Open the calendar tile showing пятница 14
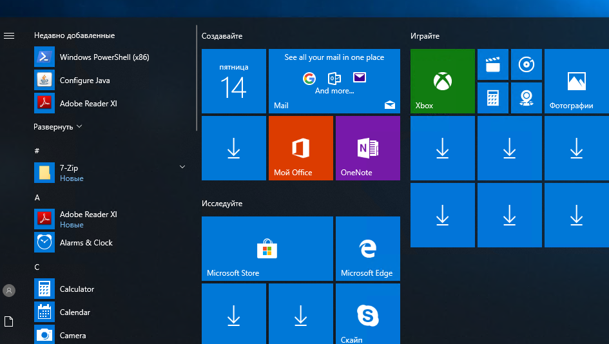609x344 pixels. click(x=234, y=81)
